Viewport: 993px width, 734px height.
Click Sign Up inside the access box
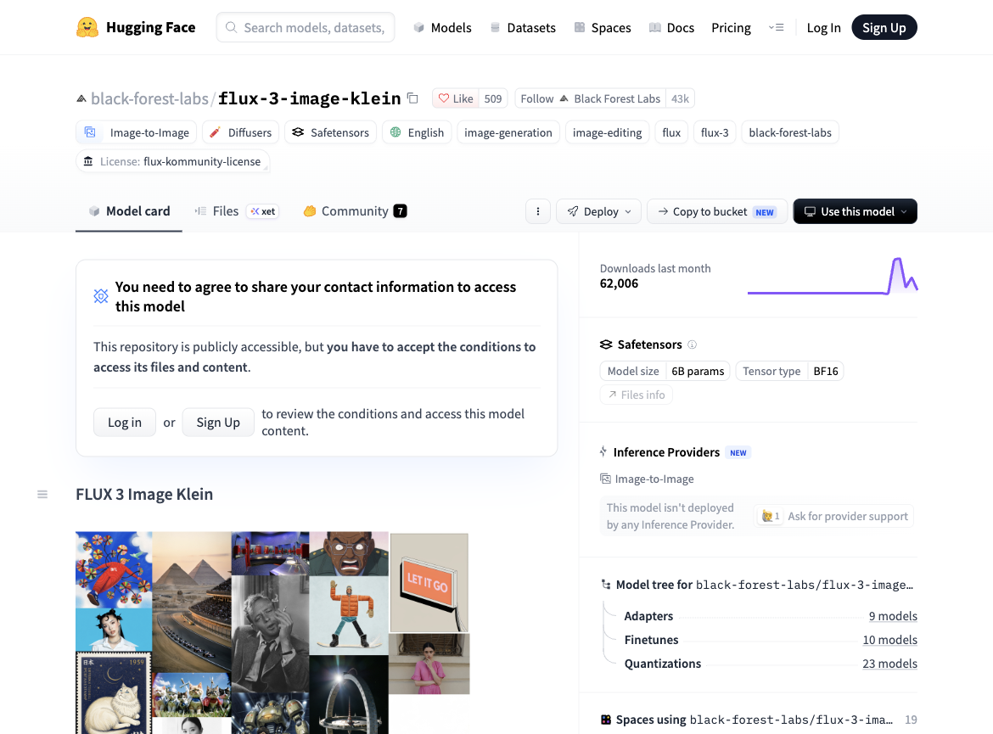click(218, 423)
